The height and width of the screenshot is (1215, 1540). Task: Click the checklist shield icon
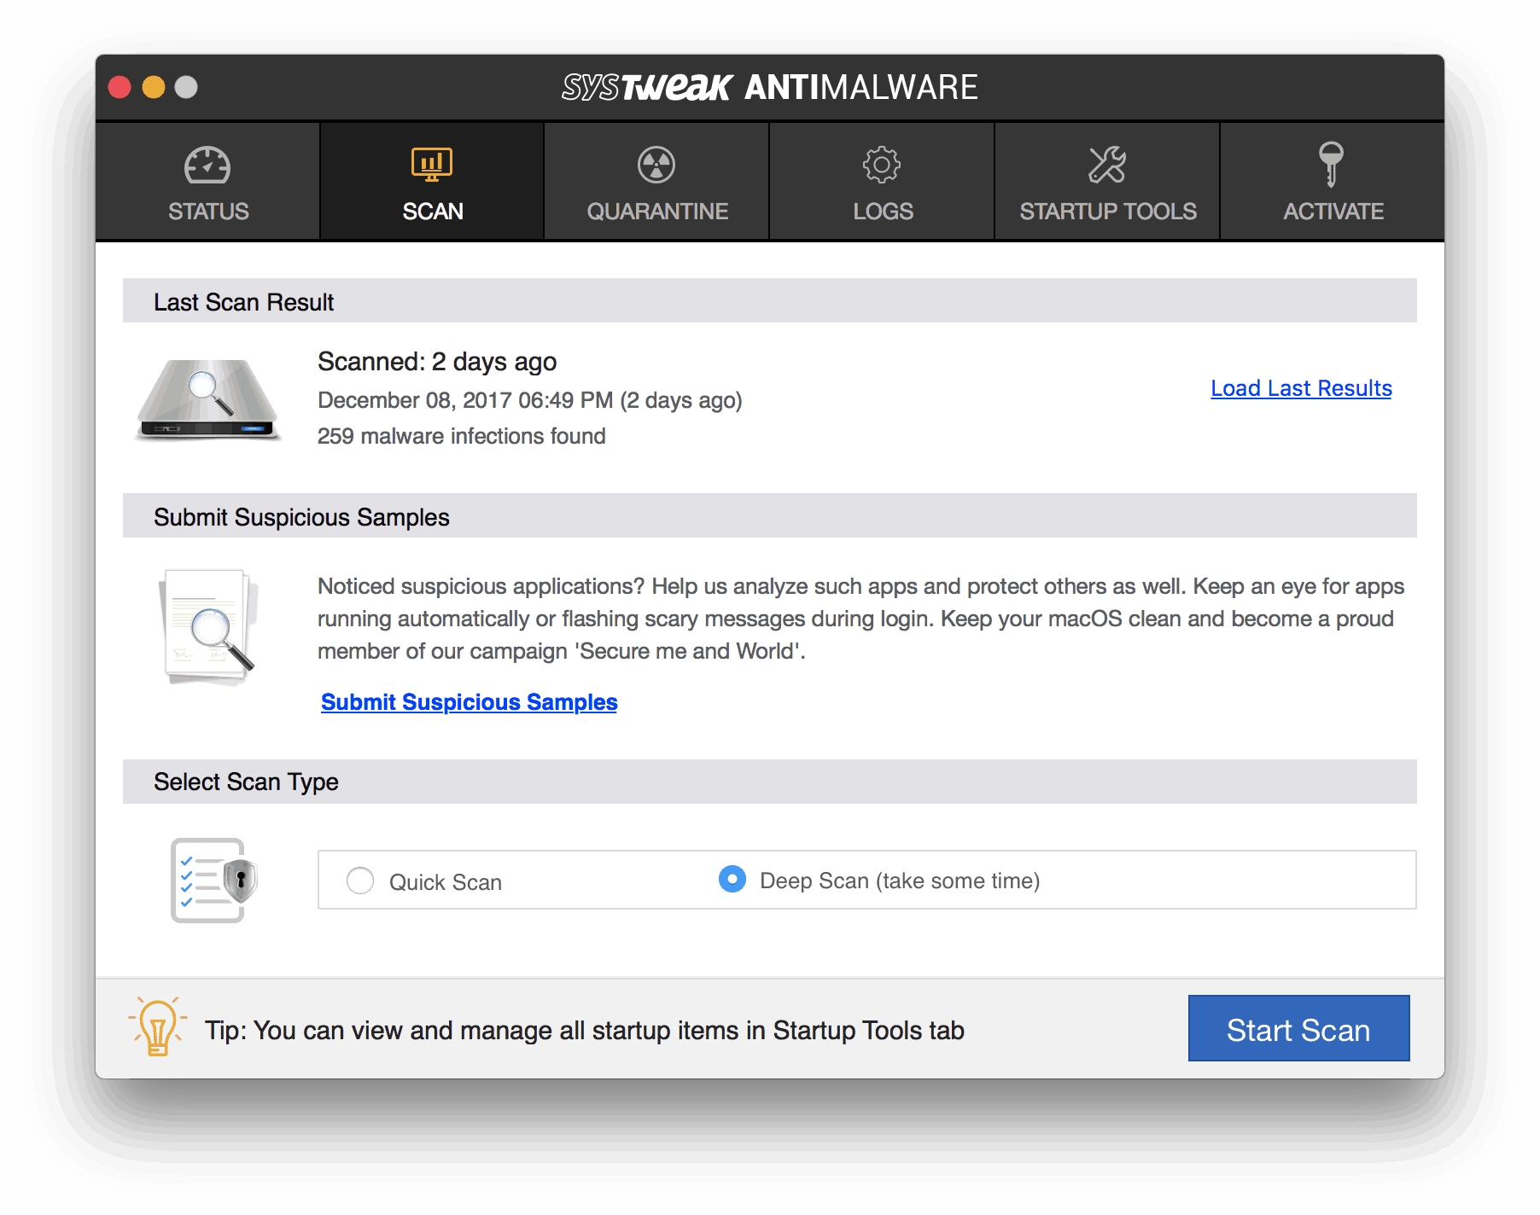tap(213, 880)
